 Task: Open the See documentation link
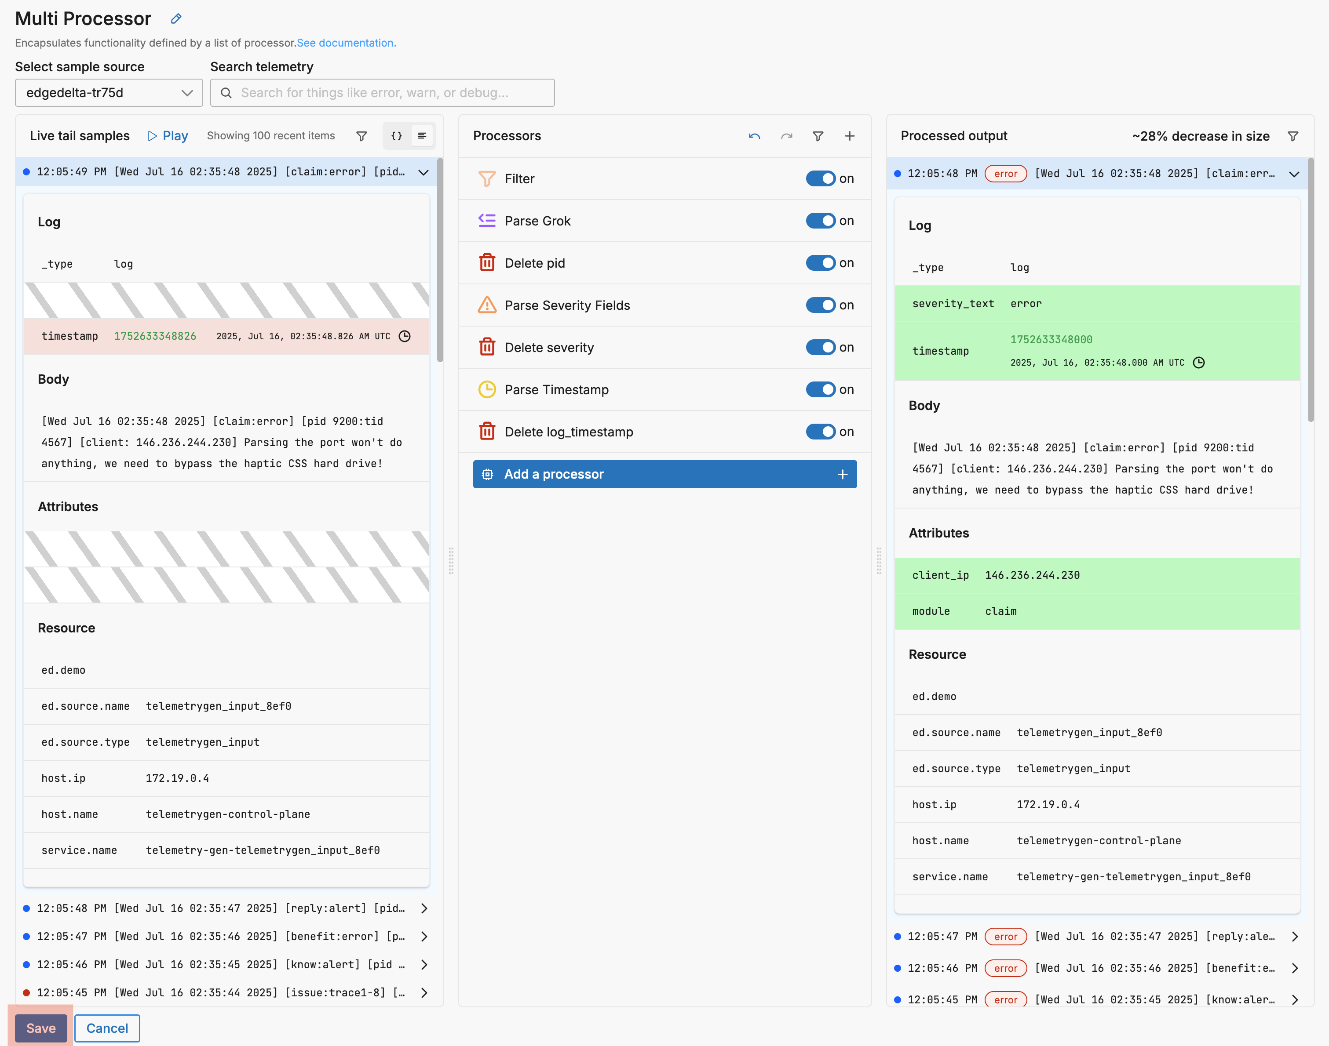click(346, 43)
